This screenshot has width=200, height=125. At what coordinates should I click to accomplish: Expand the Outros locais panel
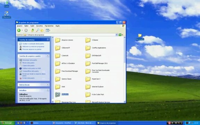pyautogui.click(x=48, y=85)
